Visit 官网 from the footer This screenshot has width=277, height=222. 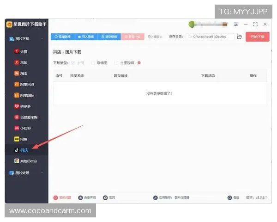pyautogui.click(x=109, y=197)
